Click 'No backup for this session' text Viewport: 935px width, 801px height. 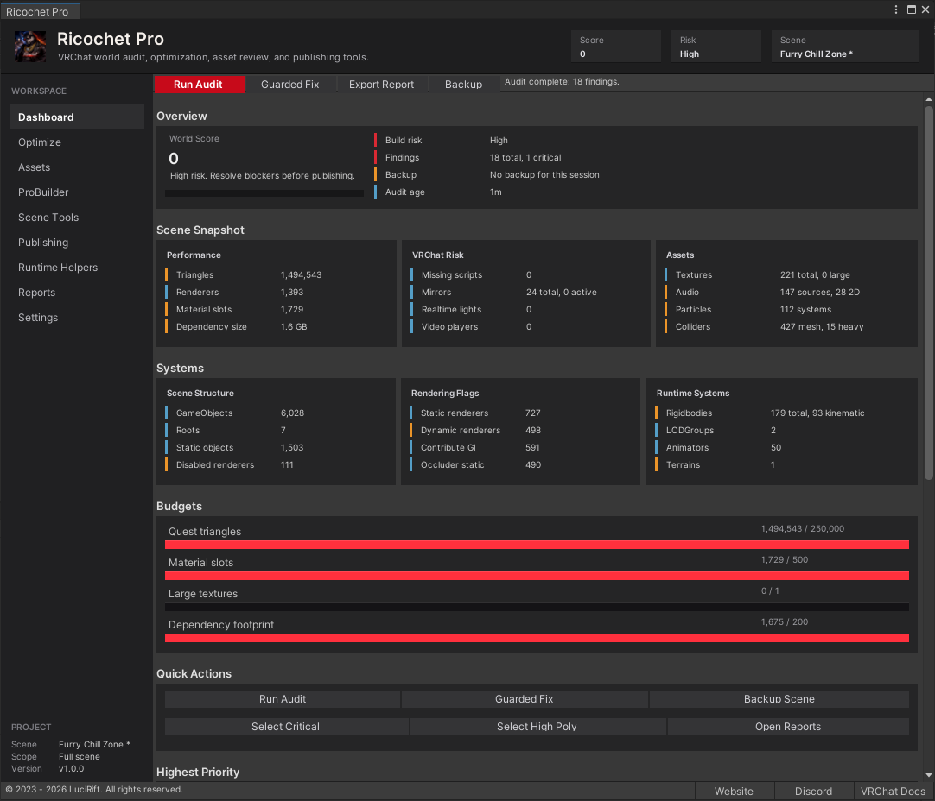(544, 174)
